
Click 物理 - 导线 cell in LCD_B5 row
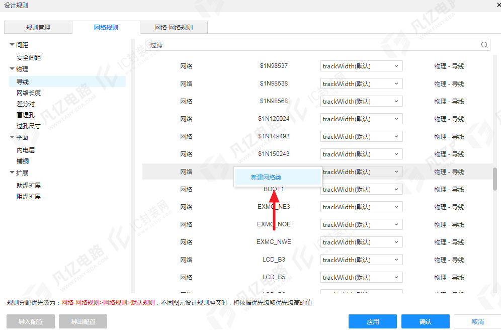449,278
